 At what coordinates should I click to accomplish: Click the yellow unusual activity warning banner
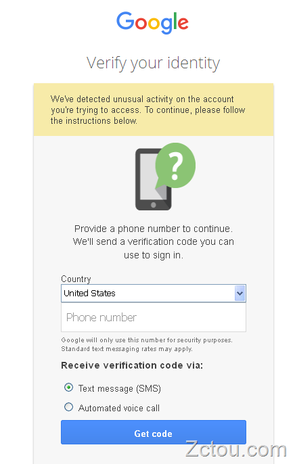tap(154, 110)
